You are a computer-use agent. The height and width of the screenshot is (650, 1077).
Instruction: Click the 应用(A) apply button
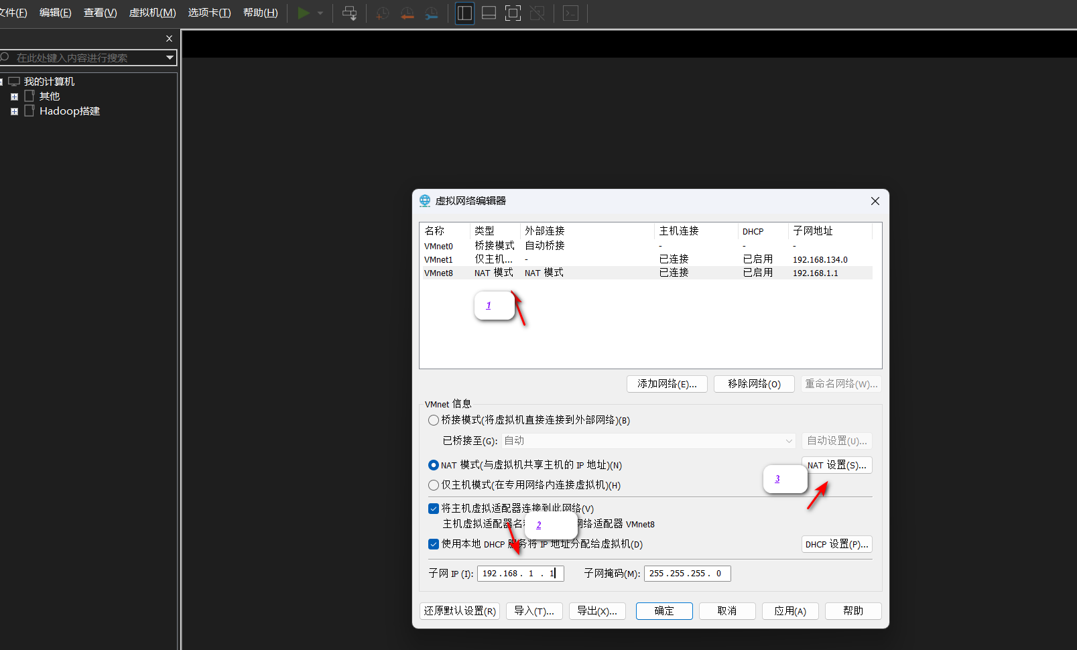[x=789, y=611]
